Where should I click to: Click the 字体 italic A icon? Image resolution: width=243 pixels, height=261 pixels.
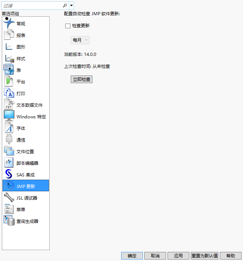point(9,127)
